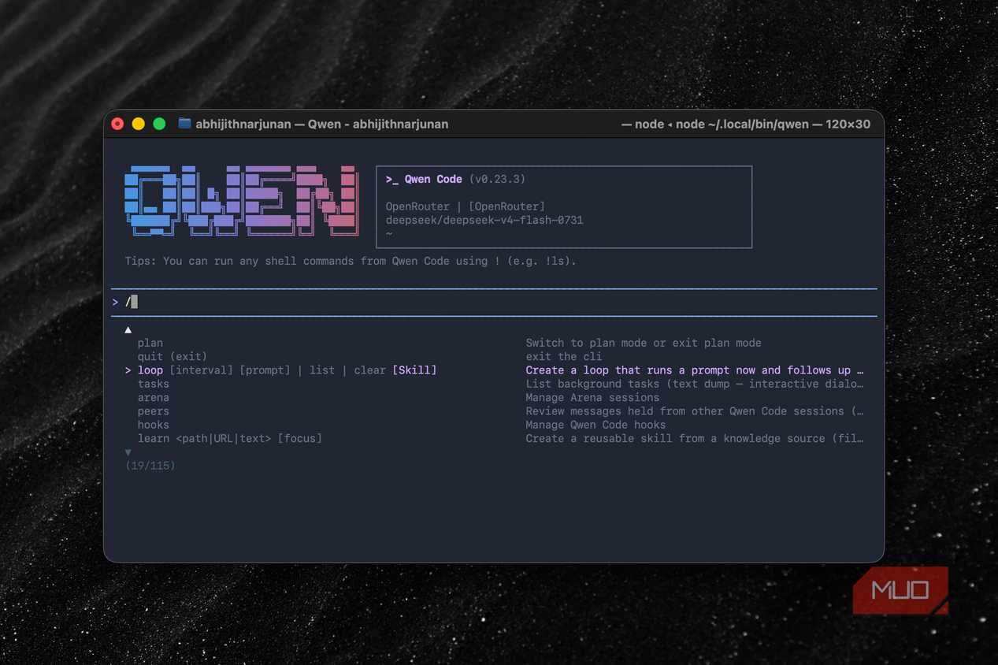Click the model name deepseek/deepseek-v4-flash-0731
The height and width of the screenshot is (665, 998).
484,220
